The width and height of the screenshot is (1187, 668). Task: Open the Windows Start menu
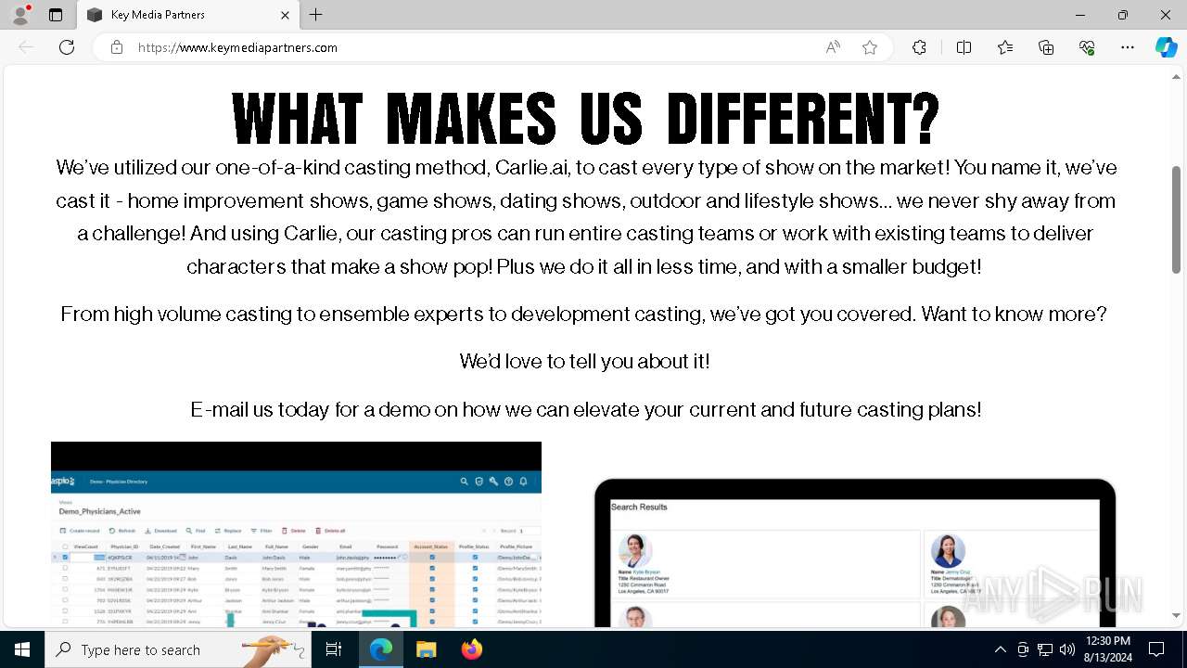pyautogui.click(x=22, y=649)
